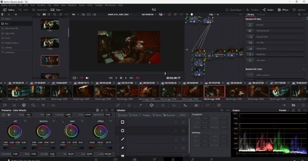Open the Color Wheels palette icon
308x161 pixels.
[x=24, y=105]
